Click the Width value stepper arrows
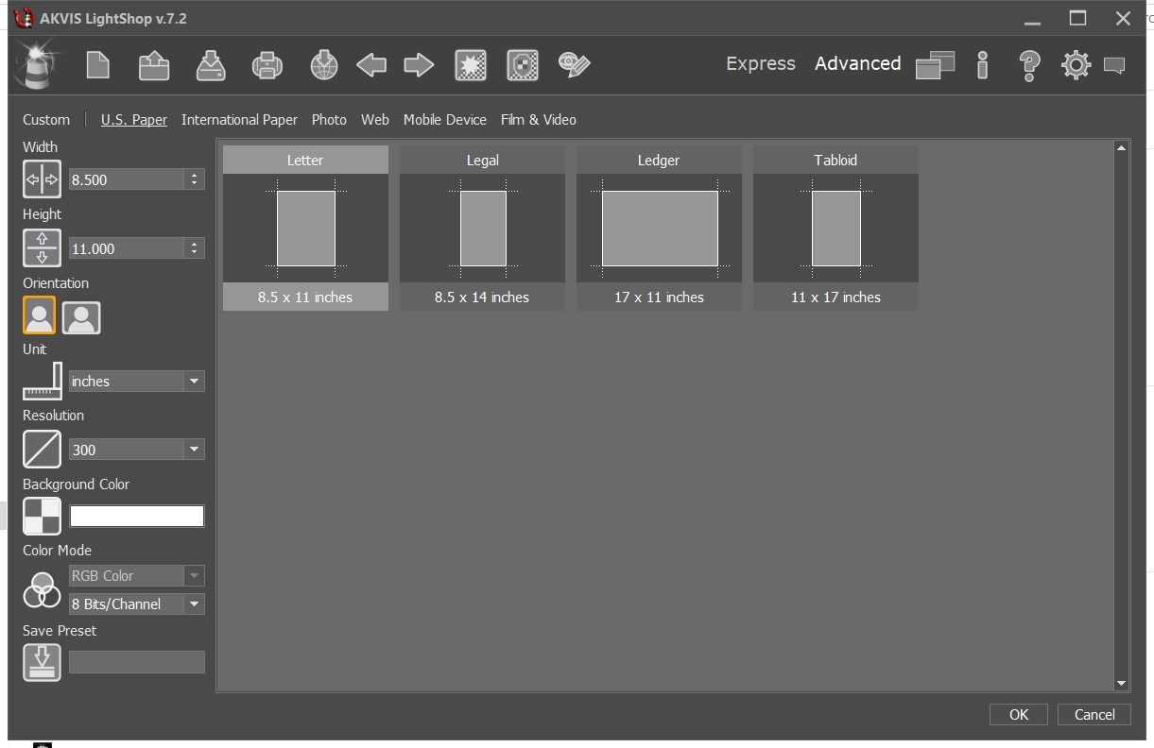 [195, 178]
